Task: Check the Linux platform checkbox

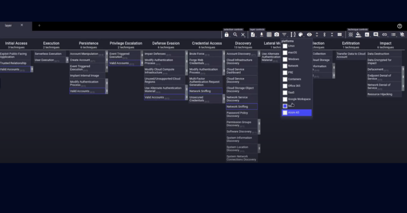Action: coord(285,46)
